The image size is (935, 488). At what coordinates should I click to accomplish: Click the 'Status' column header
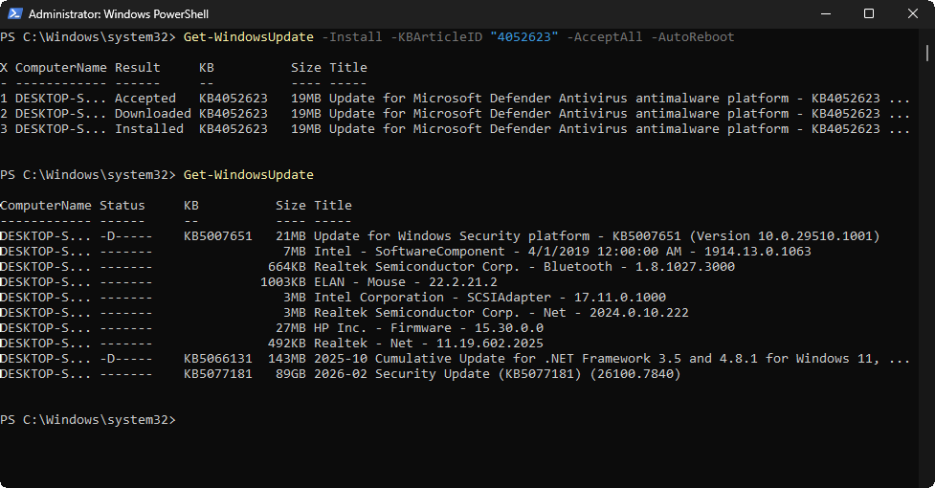click(122, 206)
